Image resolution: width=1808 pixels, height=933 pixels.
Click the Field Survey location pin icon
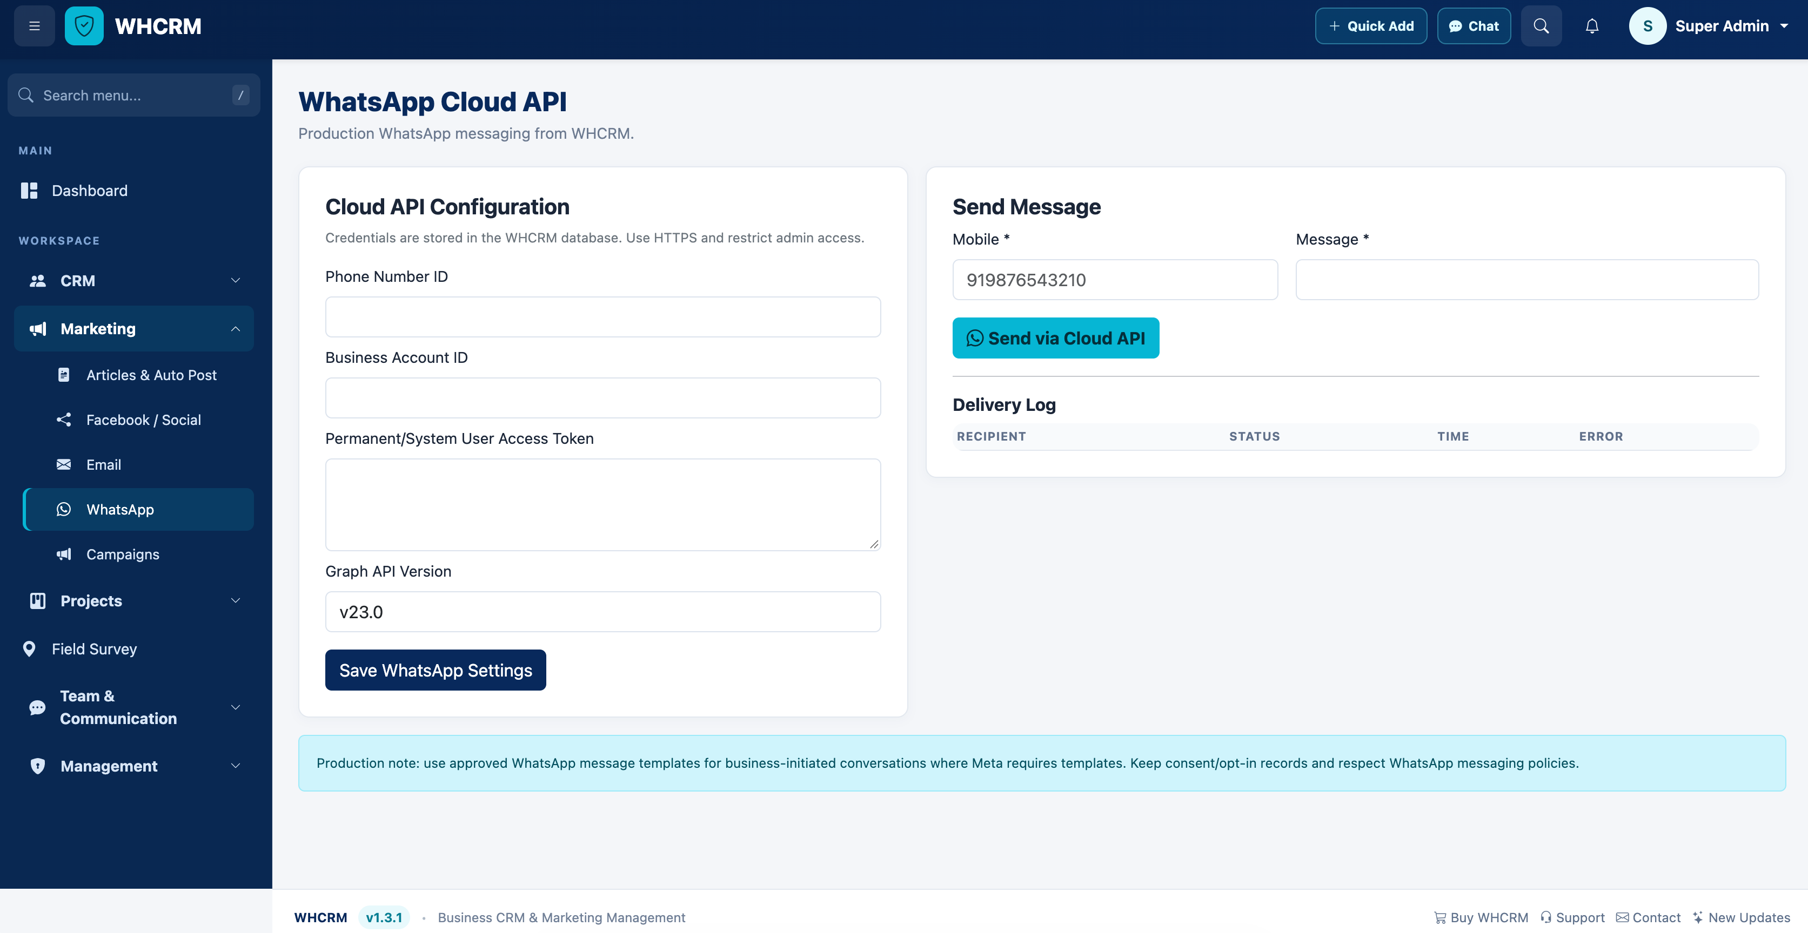pyautogui.click(x=29, y=649)
